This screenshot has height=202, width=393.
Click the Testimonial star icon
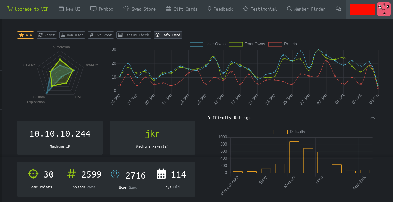pos(245,9)
